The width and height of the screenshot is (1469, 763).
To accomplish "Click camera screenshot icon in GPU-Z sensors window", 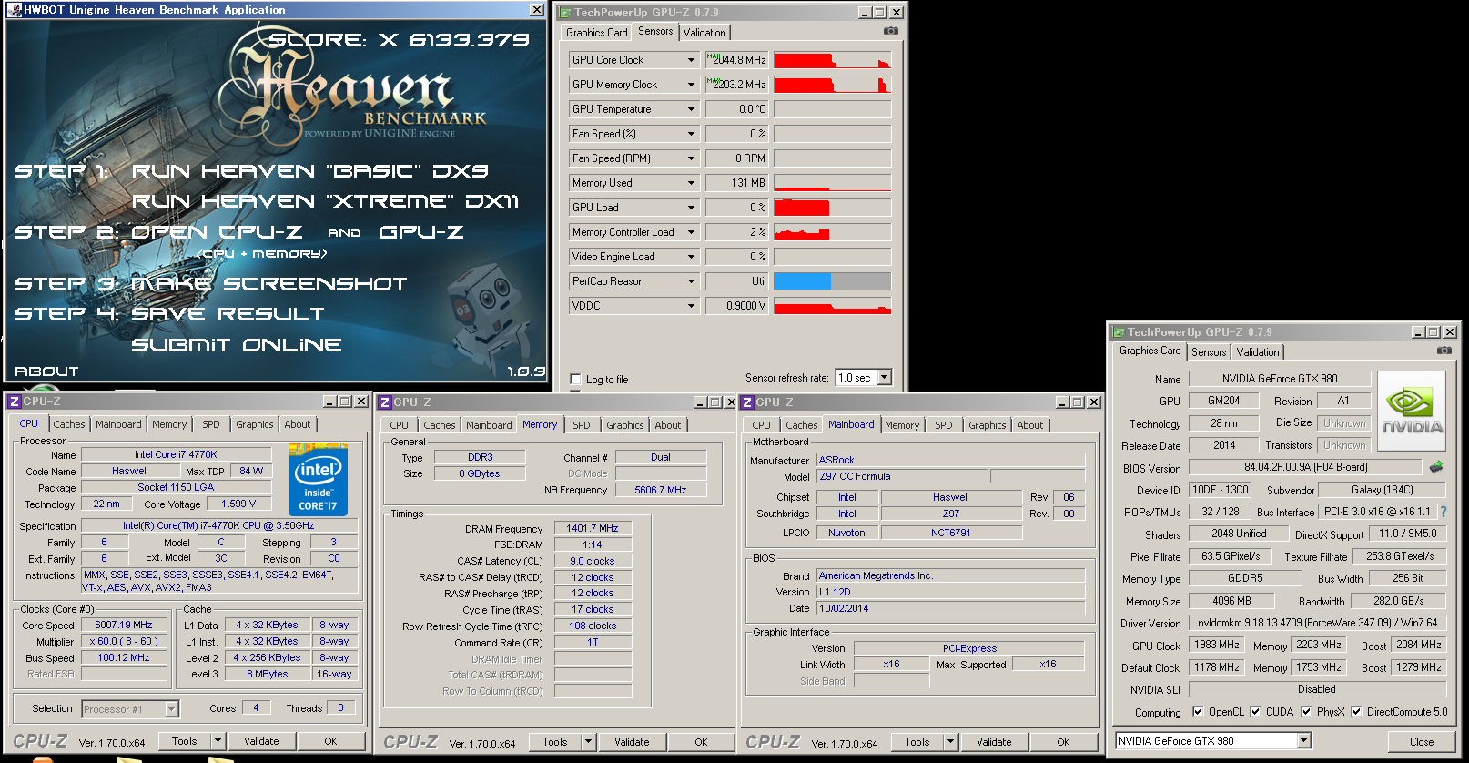I will (x=890, y=31).
